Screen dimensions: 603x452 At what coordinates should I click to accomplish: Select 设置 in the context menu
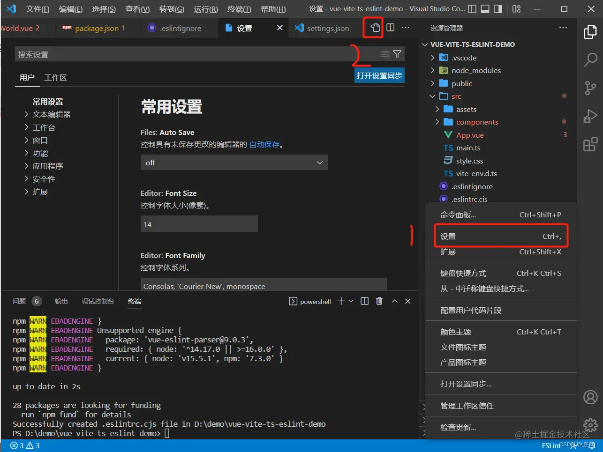(x=501, y=236)
